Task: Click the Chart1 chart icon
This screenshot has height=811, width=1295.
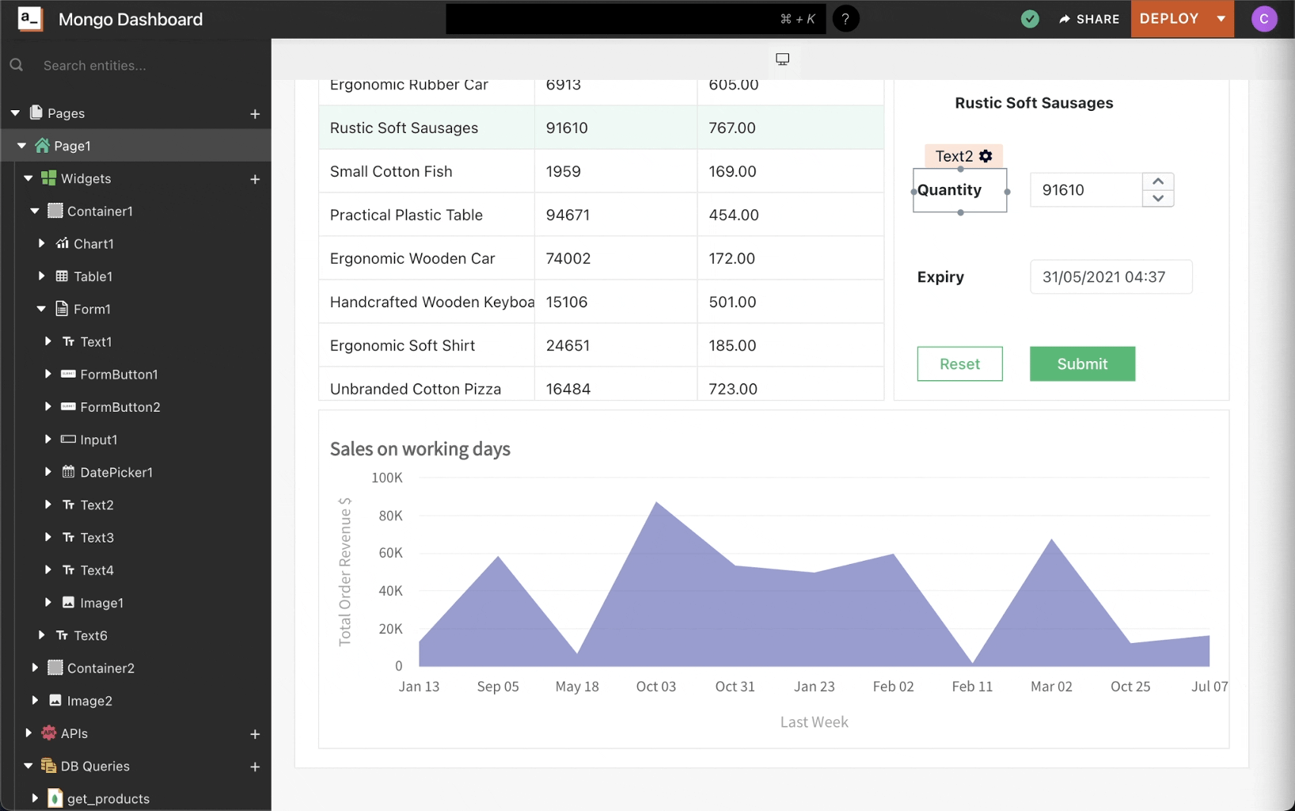Action: point(63,243)
